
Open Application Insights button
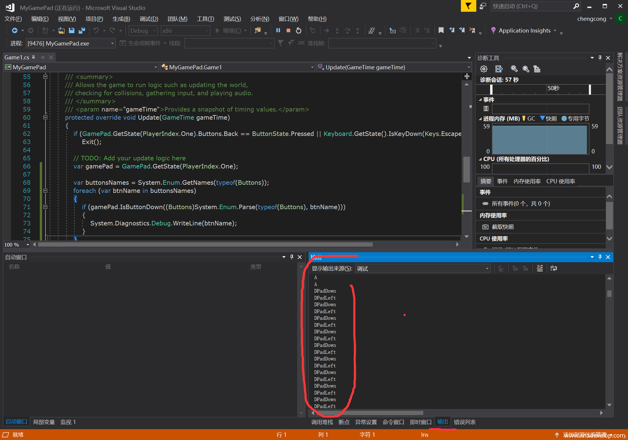(x=524, y=30)
